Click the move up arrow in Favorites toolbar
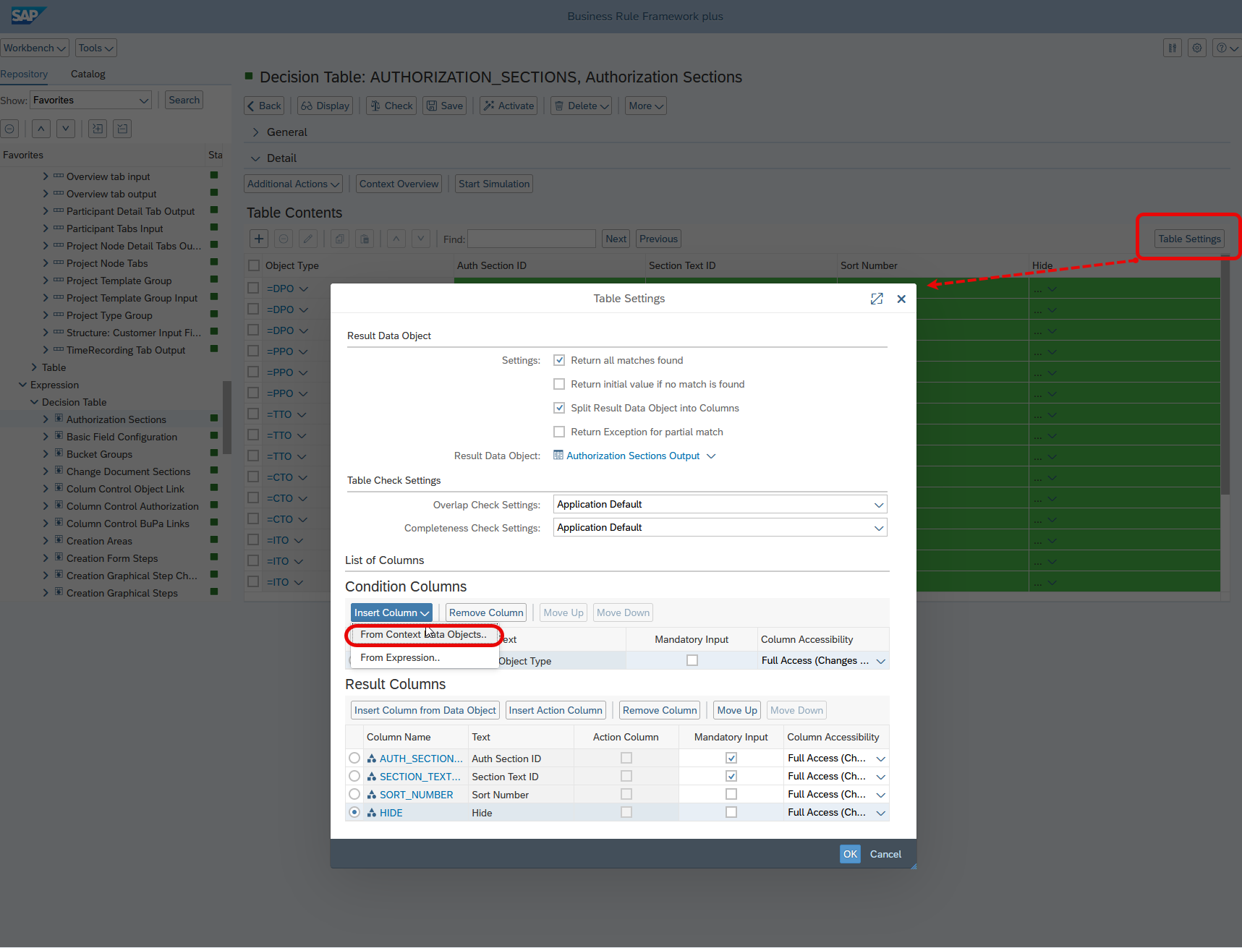The image size is (1242, 948). [41, 129]
